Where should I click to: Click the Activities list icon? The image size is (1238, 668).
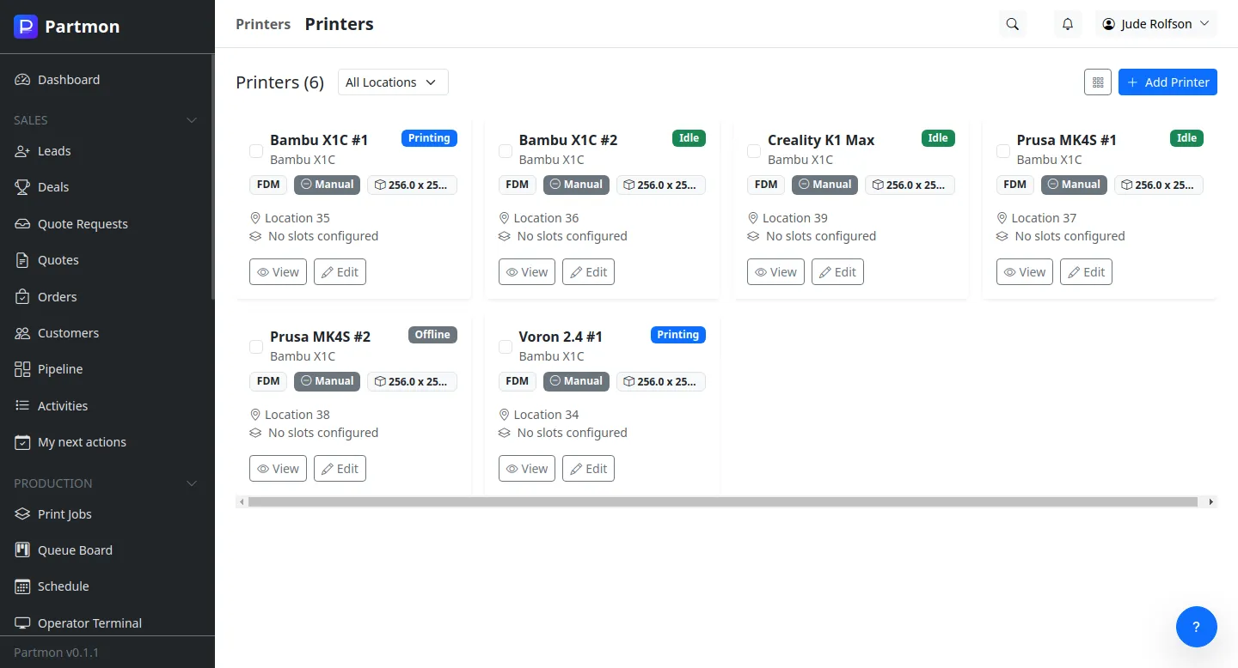[22, 406]
